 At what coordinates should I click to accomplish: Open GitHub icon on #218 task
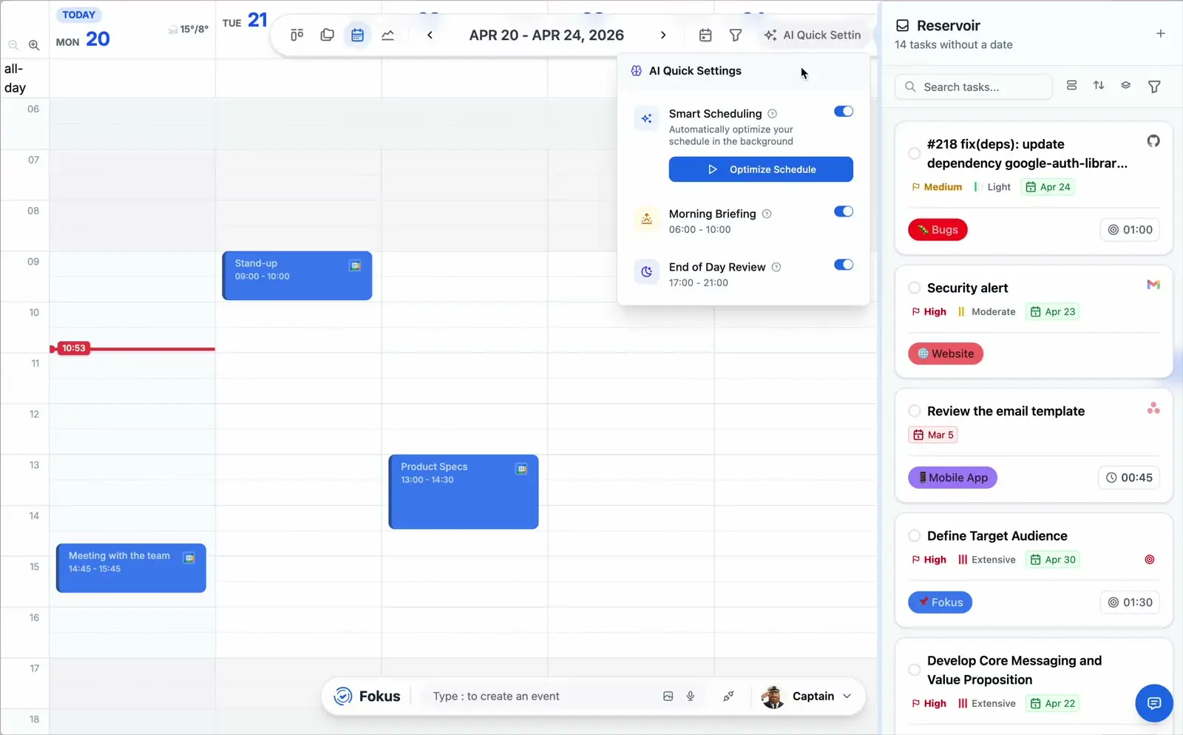1153,140
